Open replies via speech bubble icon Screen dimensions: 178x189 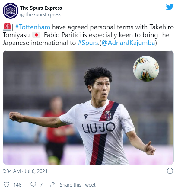tap(33, 184)
